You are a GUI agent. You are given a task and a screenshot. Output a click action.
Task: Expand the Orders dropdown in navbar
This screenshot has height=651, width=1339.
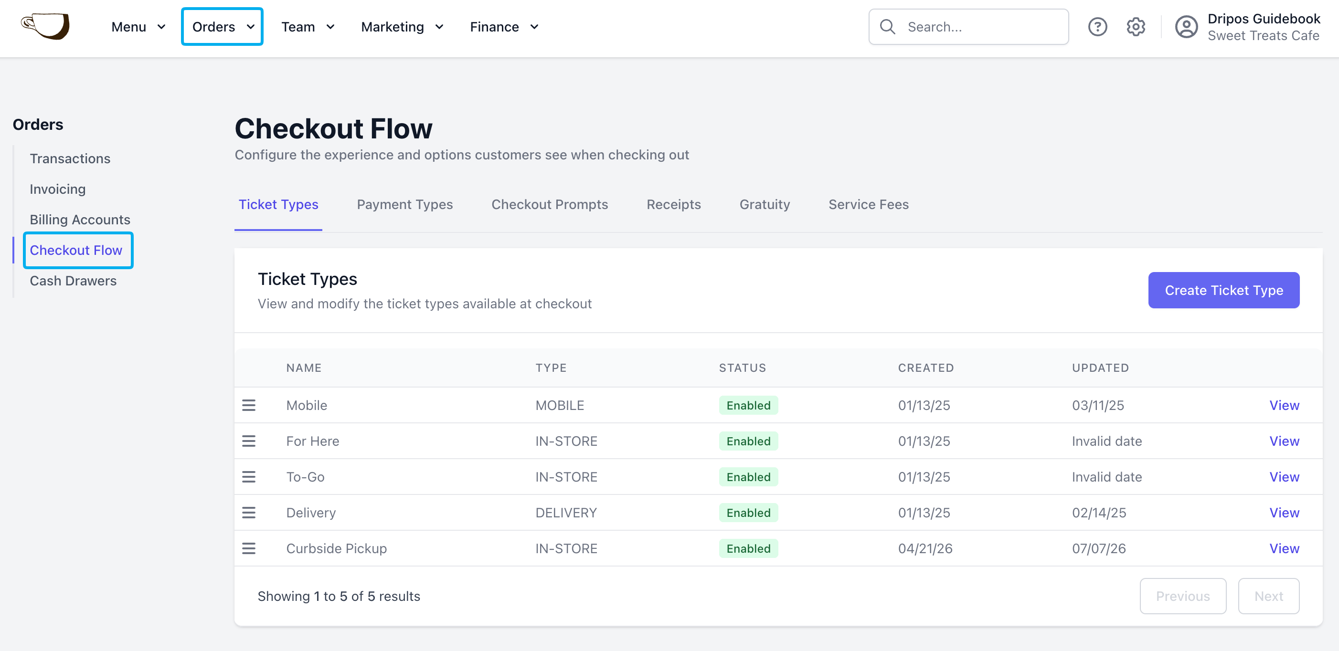point(223,27)
